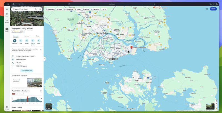
Task: Click the Sign in button
Action: pyautogui.click(x=213, y=9)
